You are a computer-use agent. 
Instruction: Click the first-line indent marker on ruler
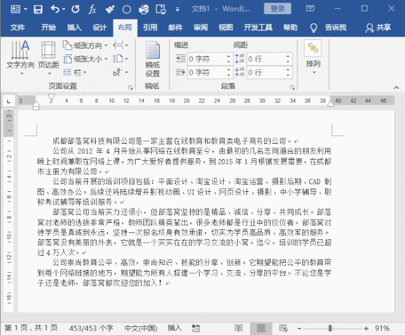[x=51, y=97]
